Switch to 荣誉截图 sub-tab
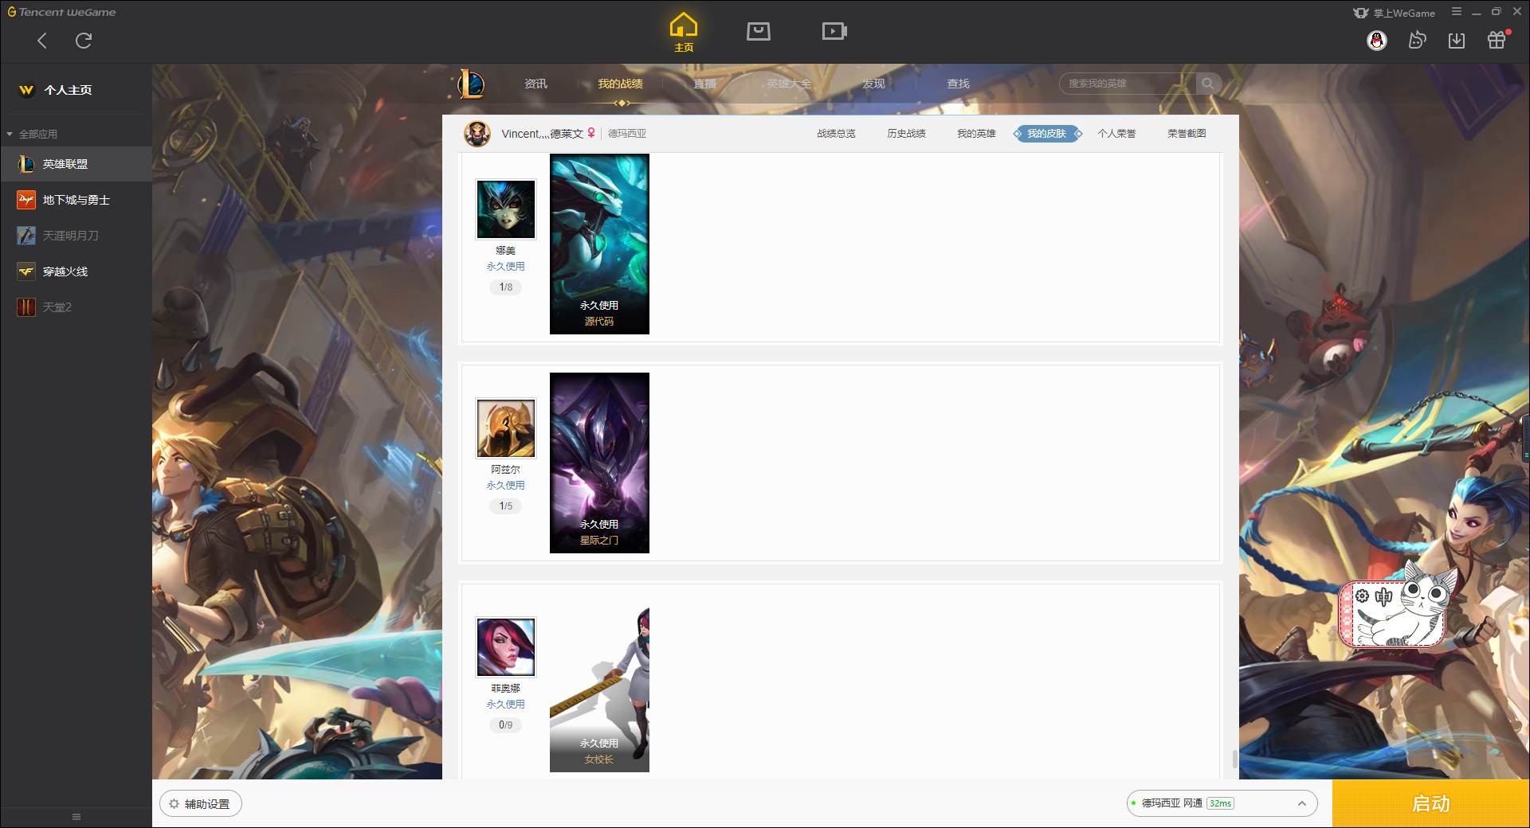1530x828 pixels. pyautogui.click(x=1187, y=134)
